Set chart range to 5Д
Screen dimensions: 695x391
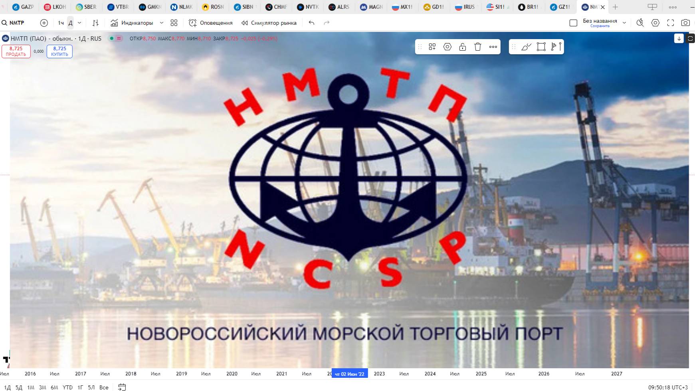pos(19,387)
